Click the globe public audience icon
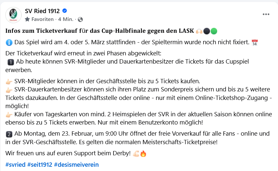The image size is (278, 171). click(80, 19)
